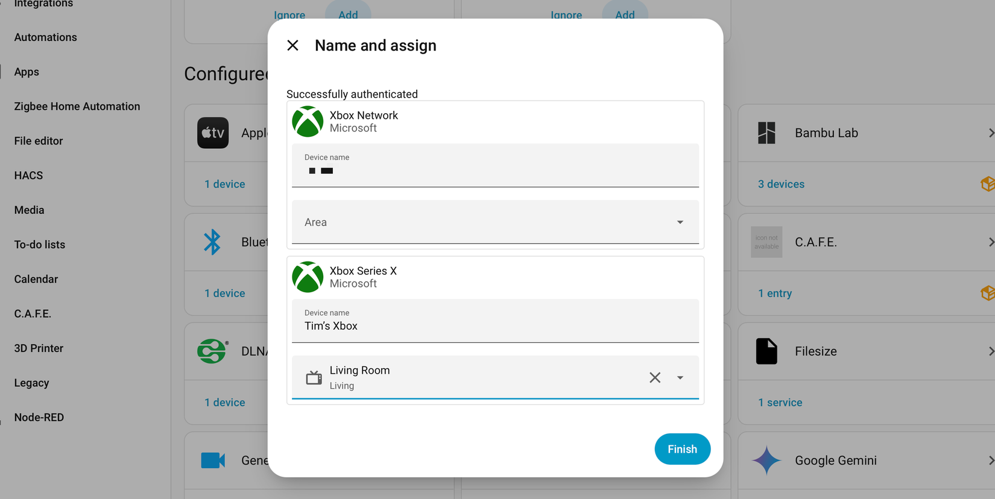Click the Xbox Network device name field

[495, 165]
